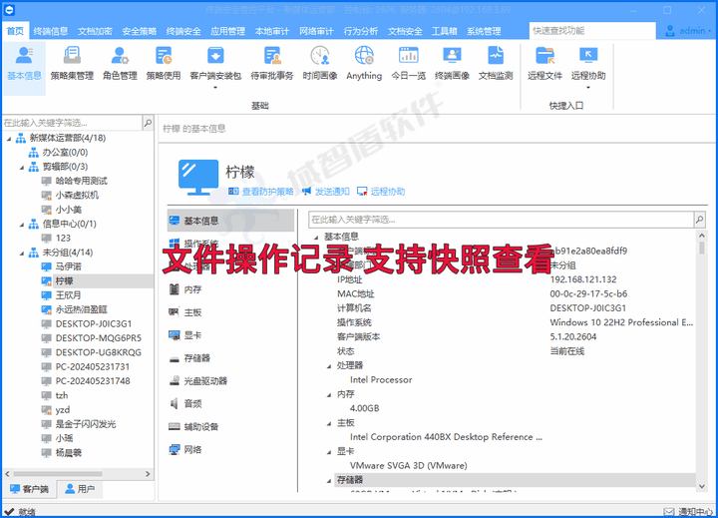This screenshot has width=718, height=518.
Task: Open 策略使用 tool
Action: pyautogui.click(x=164, y=64)
